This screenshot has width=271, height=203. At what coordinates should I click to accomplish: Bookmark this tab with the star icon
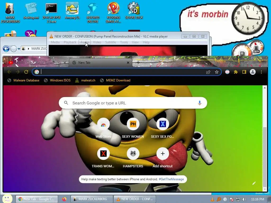(217, 72)
